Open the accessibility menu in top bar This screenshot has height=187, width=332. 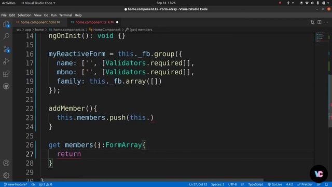click(290, 3)
